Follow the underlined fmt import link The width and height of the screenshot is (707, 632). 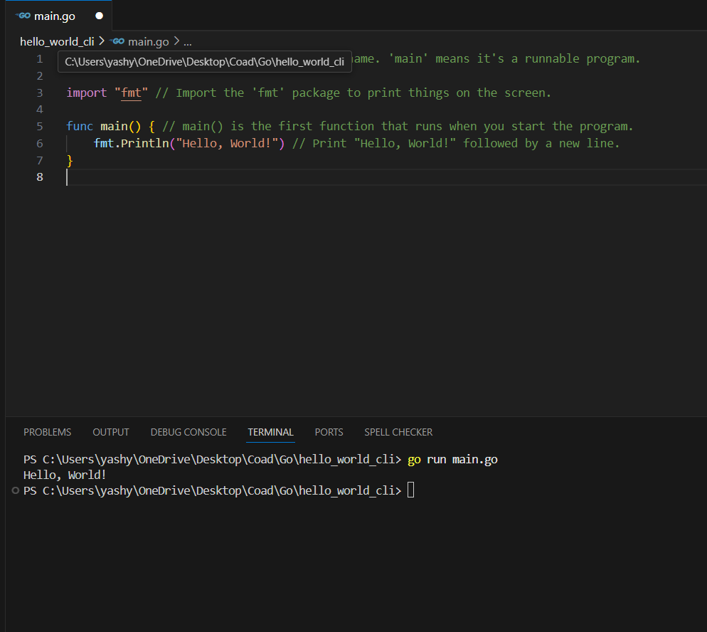point(131,93)
